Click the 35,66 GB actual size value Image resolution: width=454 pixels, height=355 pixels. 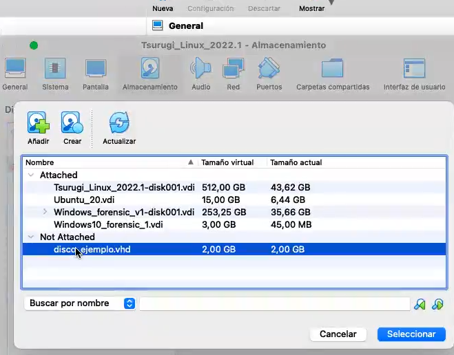pos(291,212)
